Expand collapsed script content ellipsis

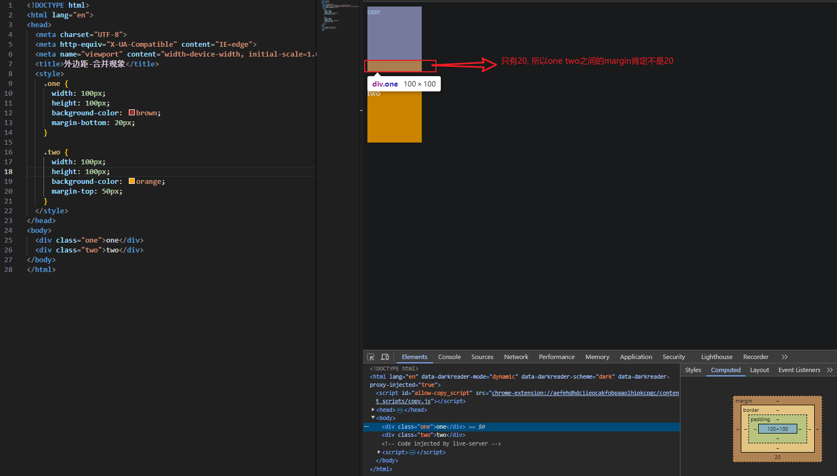pos(412,453)
